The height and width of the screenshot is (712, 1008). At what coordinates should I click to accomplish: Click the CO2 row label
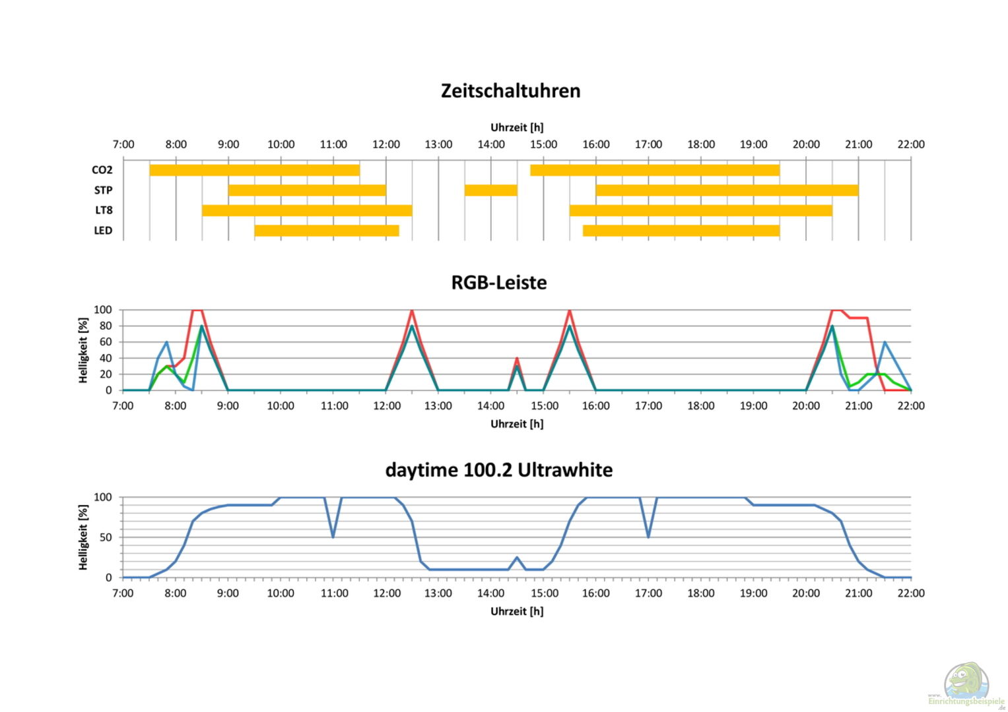(x=102, y=170)
